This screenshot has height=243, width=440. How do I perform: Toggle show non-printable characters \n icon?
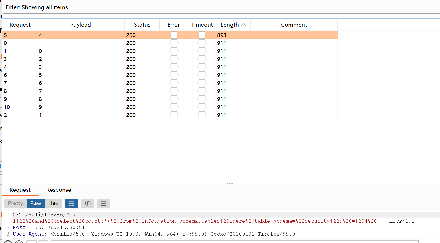(87, 203)
